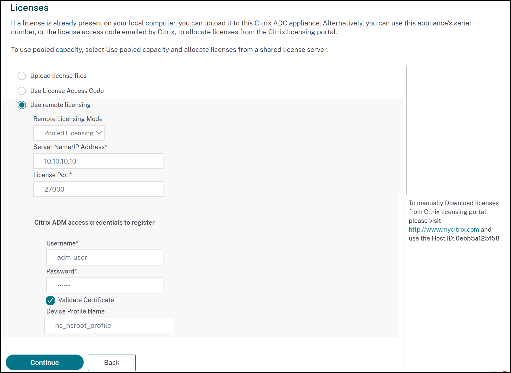Click Continue to proceed with licensing
The height and width of the screenshot is (373, 511).
44,362
